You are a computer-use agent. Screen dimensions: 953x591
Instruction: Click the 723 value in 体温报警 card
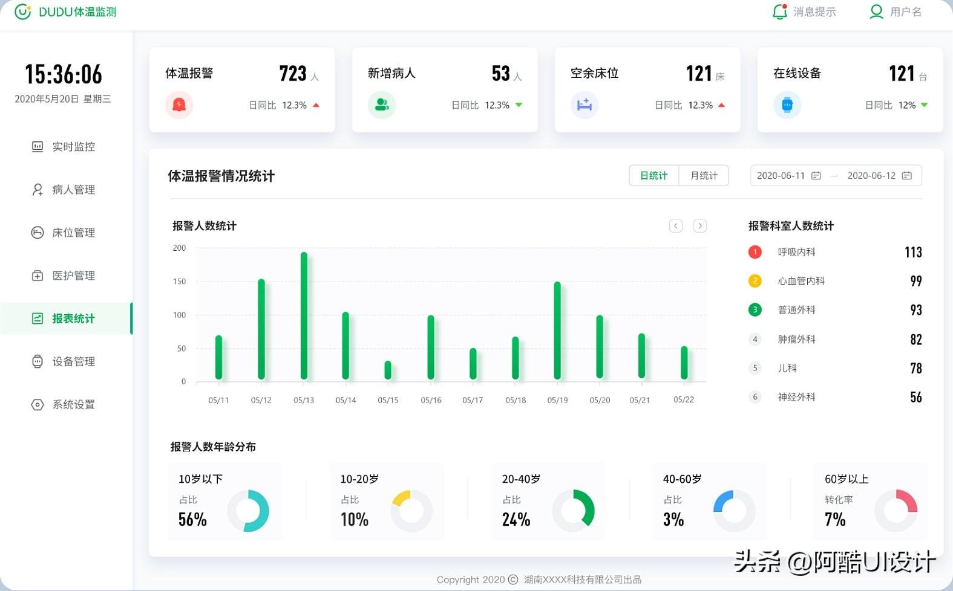tap(293, 74)
